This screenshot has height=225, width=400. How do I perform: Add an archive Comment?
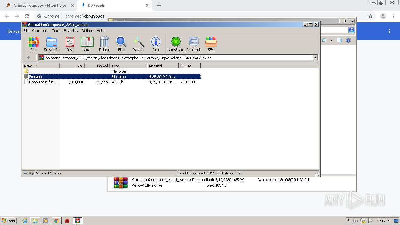coord(193,44)
